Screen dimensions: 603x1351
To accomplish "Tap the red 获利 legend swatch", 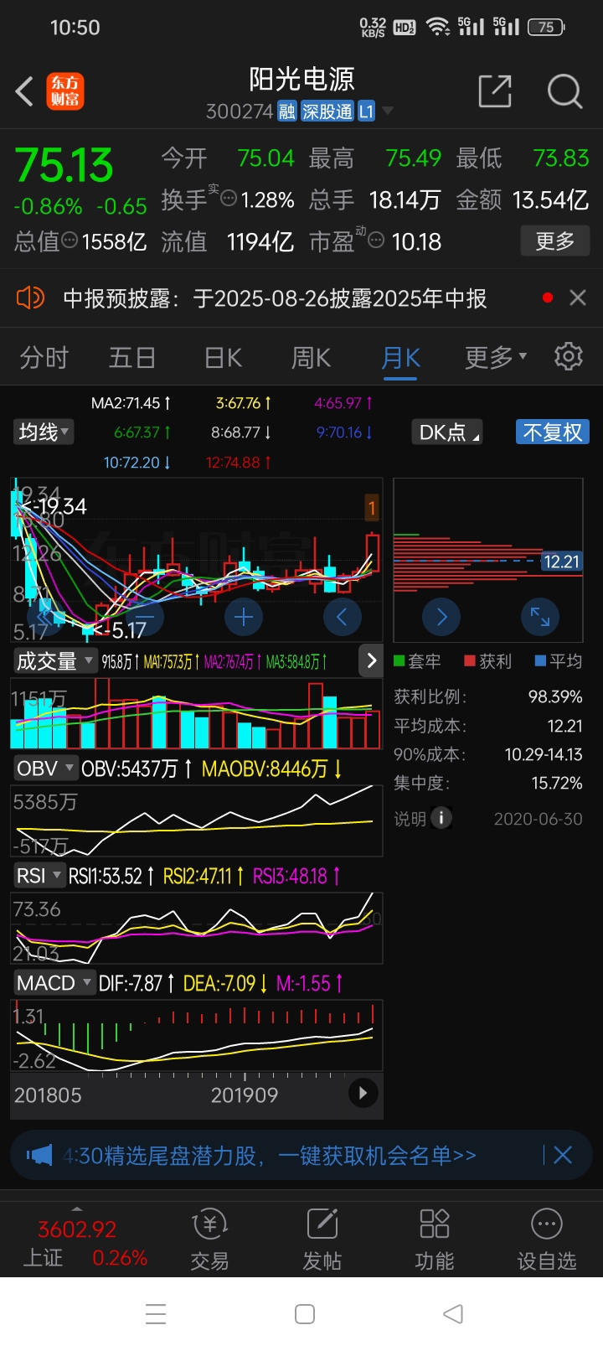I will click(470, 661).
